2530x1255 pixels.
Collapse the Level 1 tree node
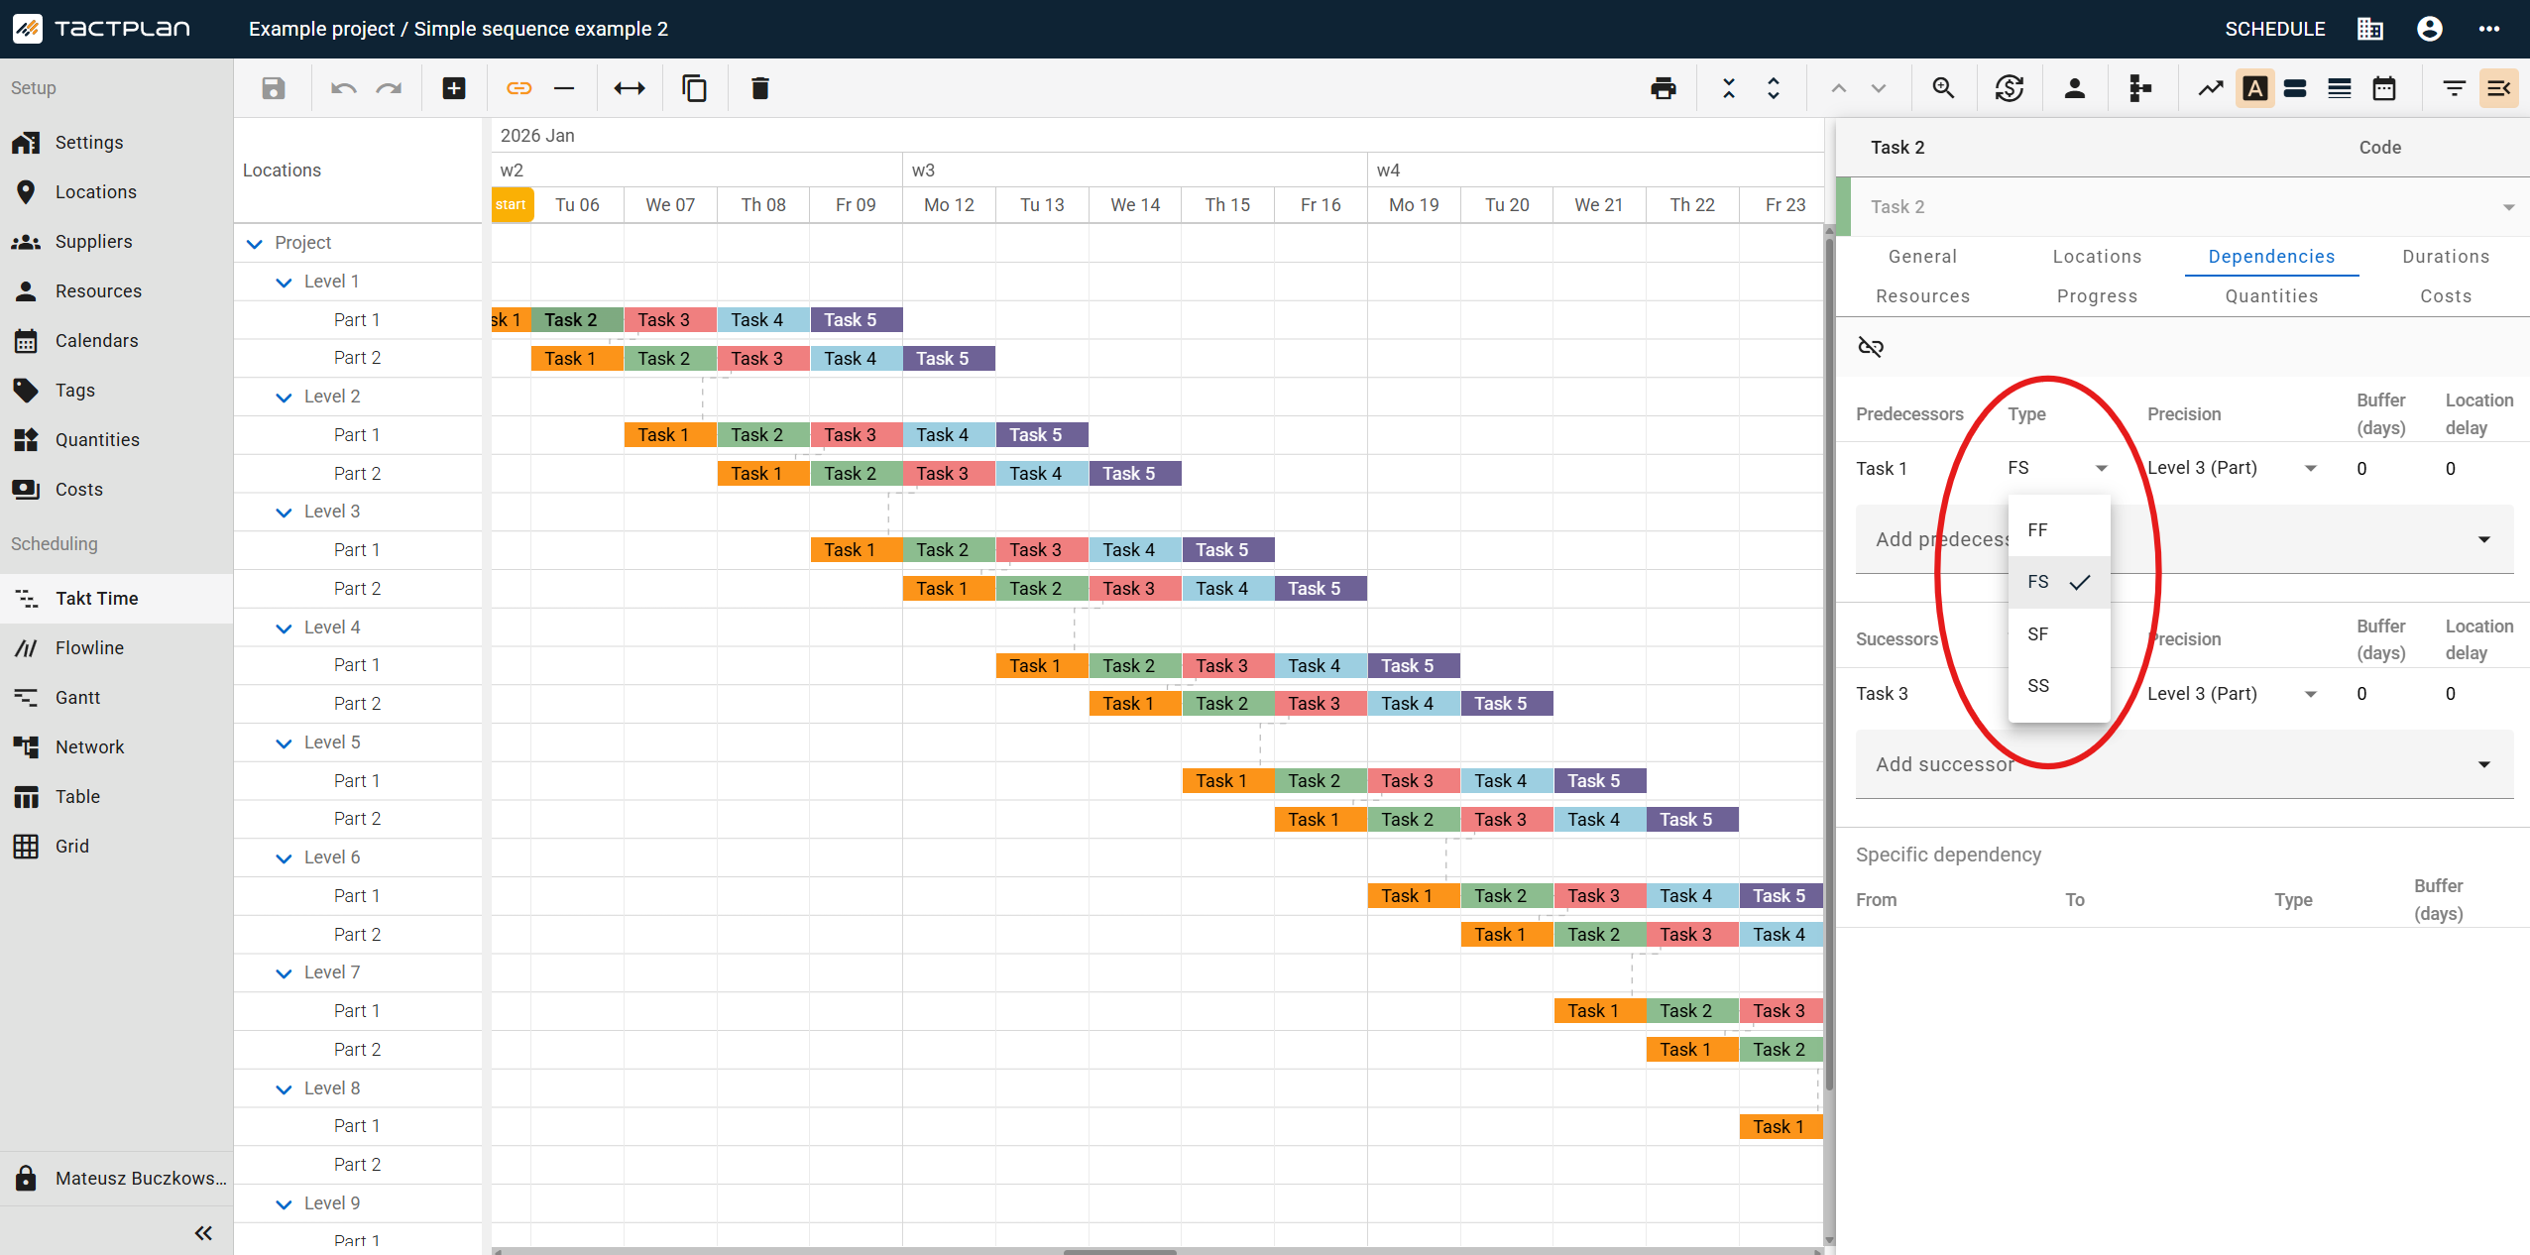(284, 282)
